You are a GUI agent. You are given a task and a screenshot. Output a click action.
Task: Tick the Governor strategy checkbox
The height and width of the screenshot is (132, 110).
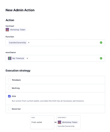[x=9, y=109]
